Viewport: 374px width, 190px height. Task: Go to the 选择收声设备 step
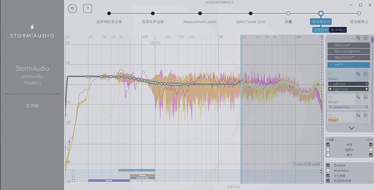[x=153, y=22]
